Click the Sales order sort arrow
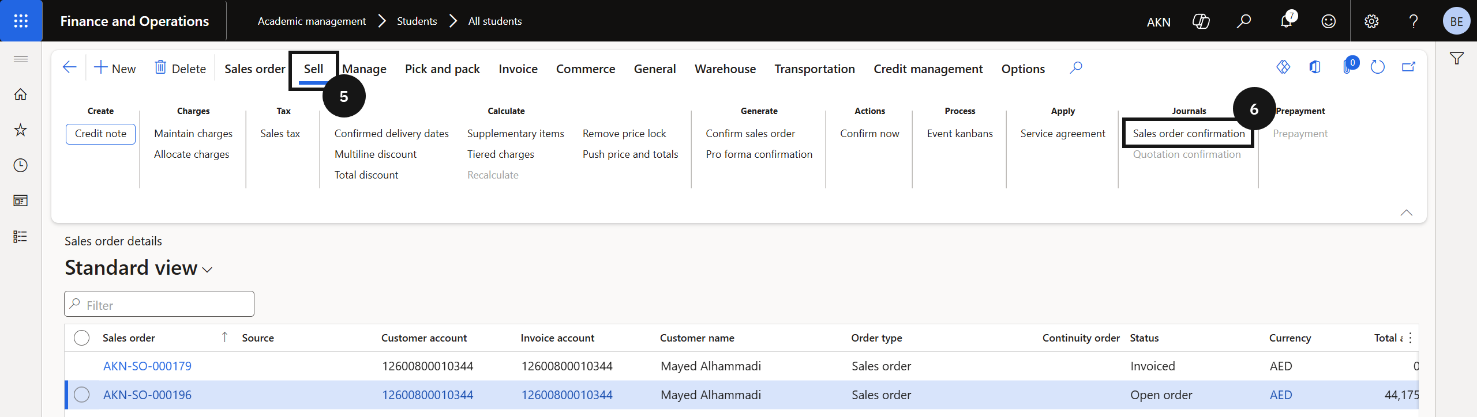 [224, 337]
